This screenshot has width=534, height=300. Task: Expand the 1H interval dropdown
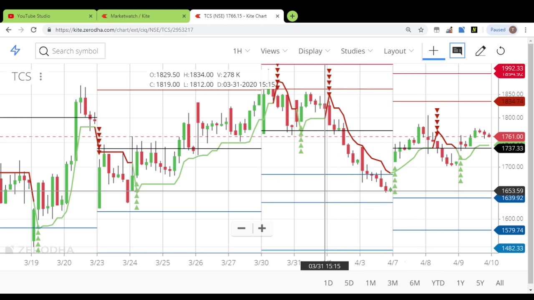[x=241, y=51]
